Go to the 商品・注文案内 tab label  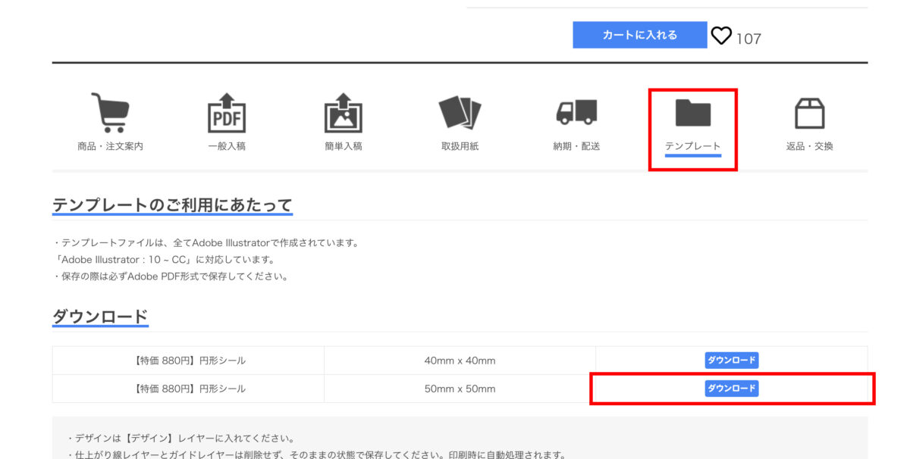tap(110, 146)
